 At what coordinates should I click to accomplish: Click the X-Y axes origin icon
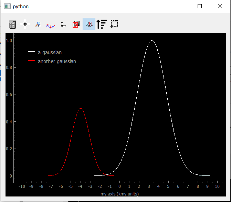[x=63, y=24]
